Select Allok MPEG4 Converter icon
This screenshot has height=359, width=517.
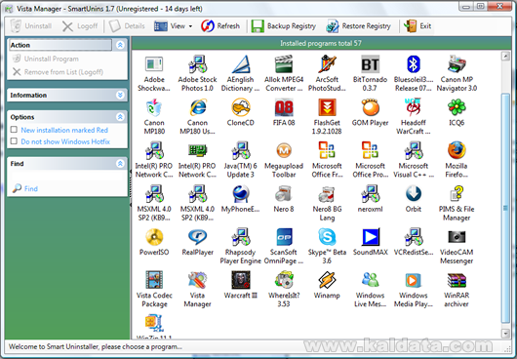[284, 64]
